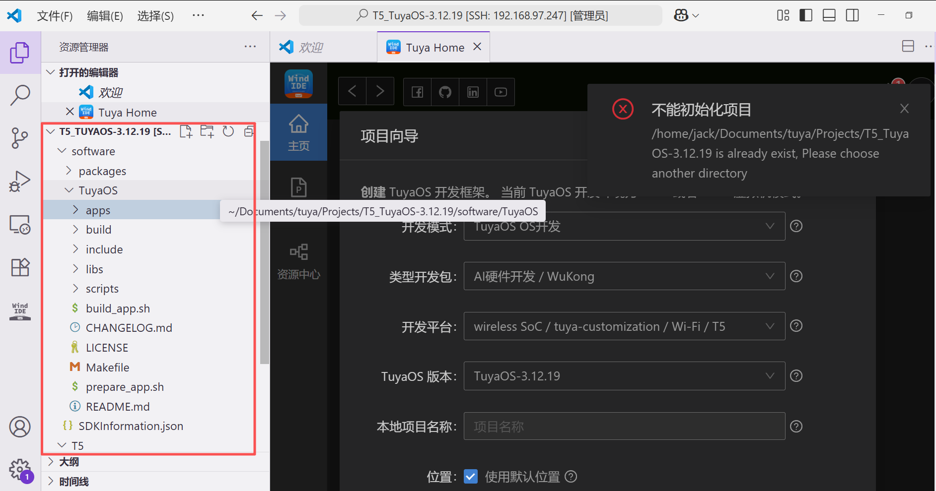
Task: Toggle bottom panel layout button
Action: pos(829,15)
